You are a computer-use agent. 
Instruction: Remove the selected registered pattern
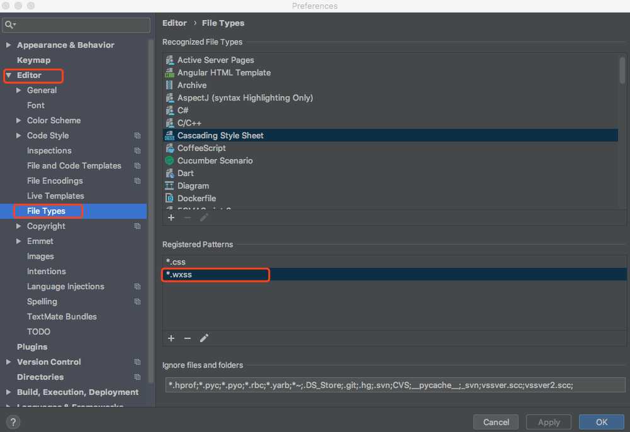(187, 338)
